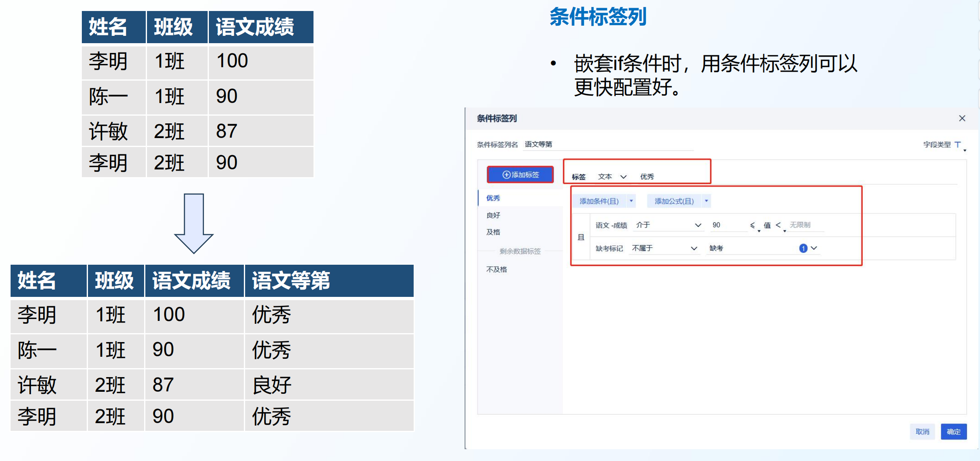This screenshot has width=980, height=461.
Task: Click the 添加标签 add label button
Action: (520, 175)
